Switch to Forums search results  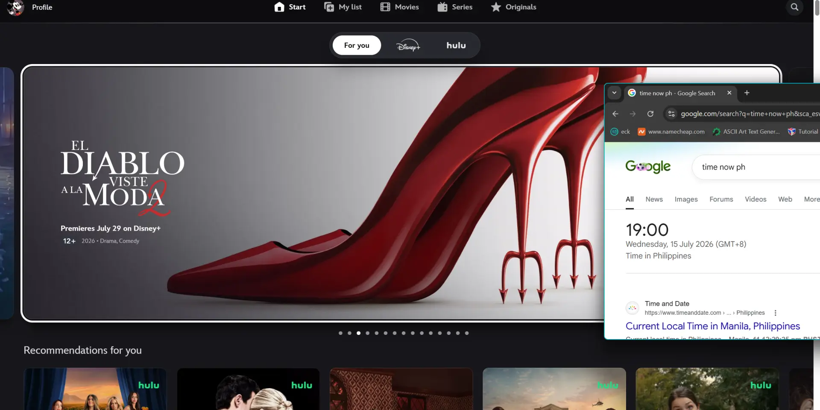[721, 199]
